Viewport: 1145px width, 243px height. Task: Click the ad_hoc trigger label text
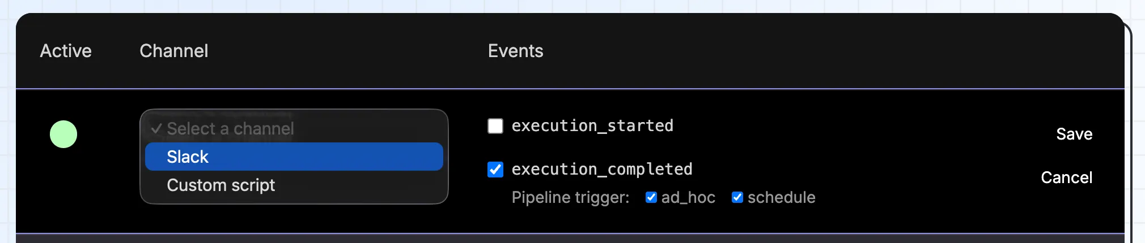click(688, 197)
